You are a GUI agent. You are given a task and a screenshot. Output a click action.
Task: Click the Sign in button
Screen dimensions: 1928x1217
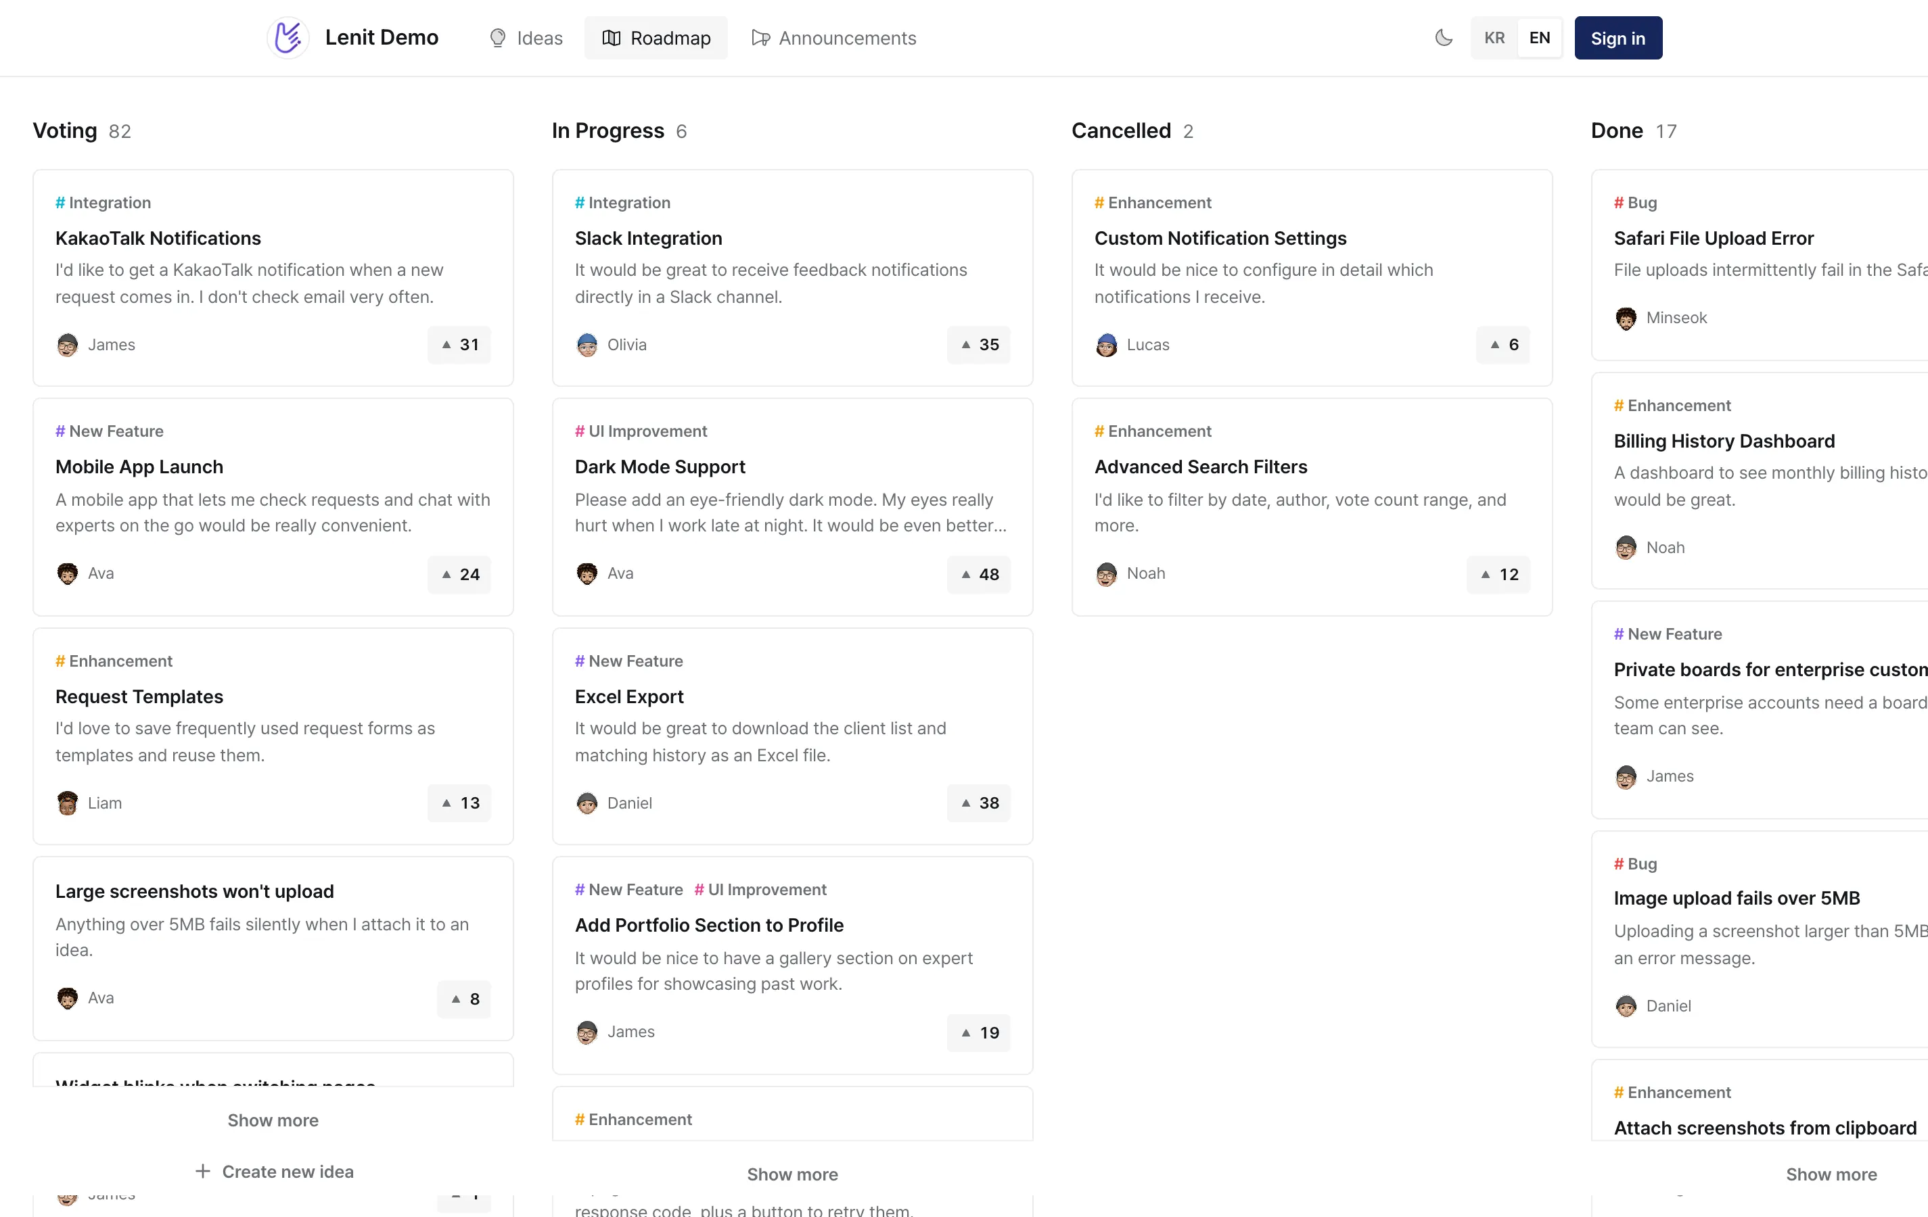point(1618,38)
